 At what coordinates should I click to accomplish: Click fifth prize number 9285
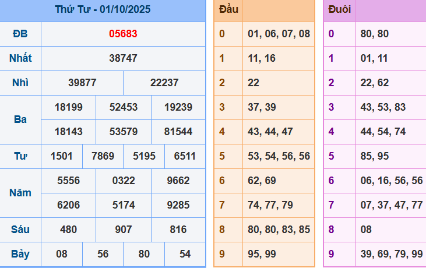tap(178, 205)
